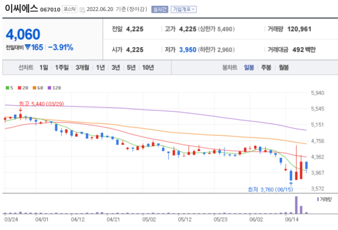This screenshot has height=230, width=338.
Task: Click the red 20-day average legend swatch
Action: [19, 88]
